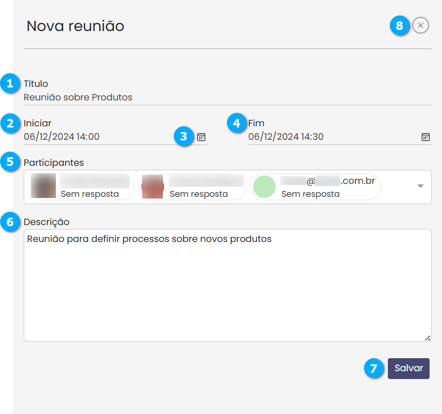
Task: Close the Nova reunião dialog
Action: point(420,25)
